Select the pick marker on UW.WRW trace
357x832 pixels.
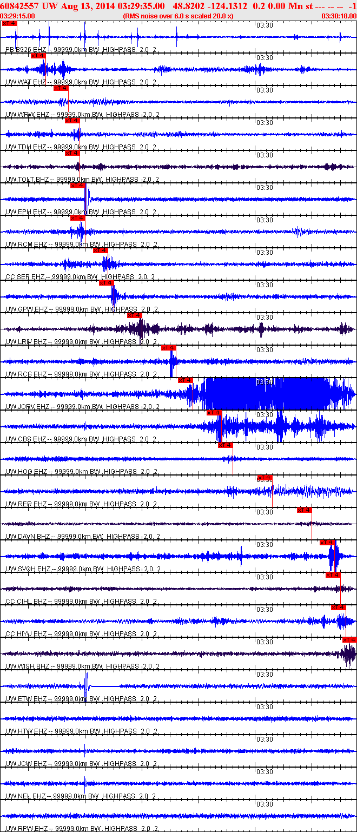click(x=61, y=88)
